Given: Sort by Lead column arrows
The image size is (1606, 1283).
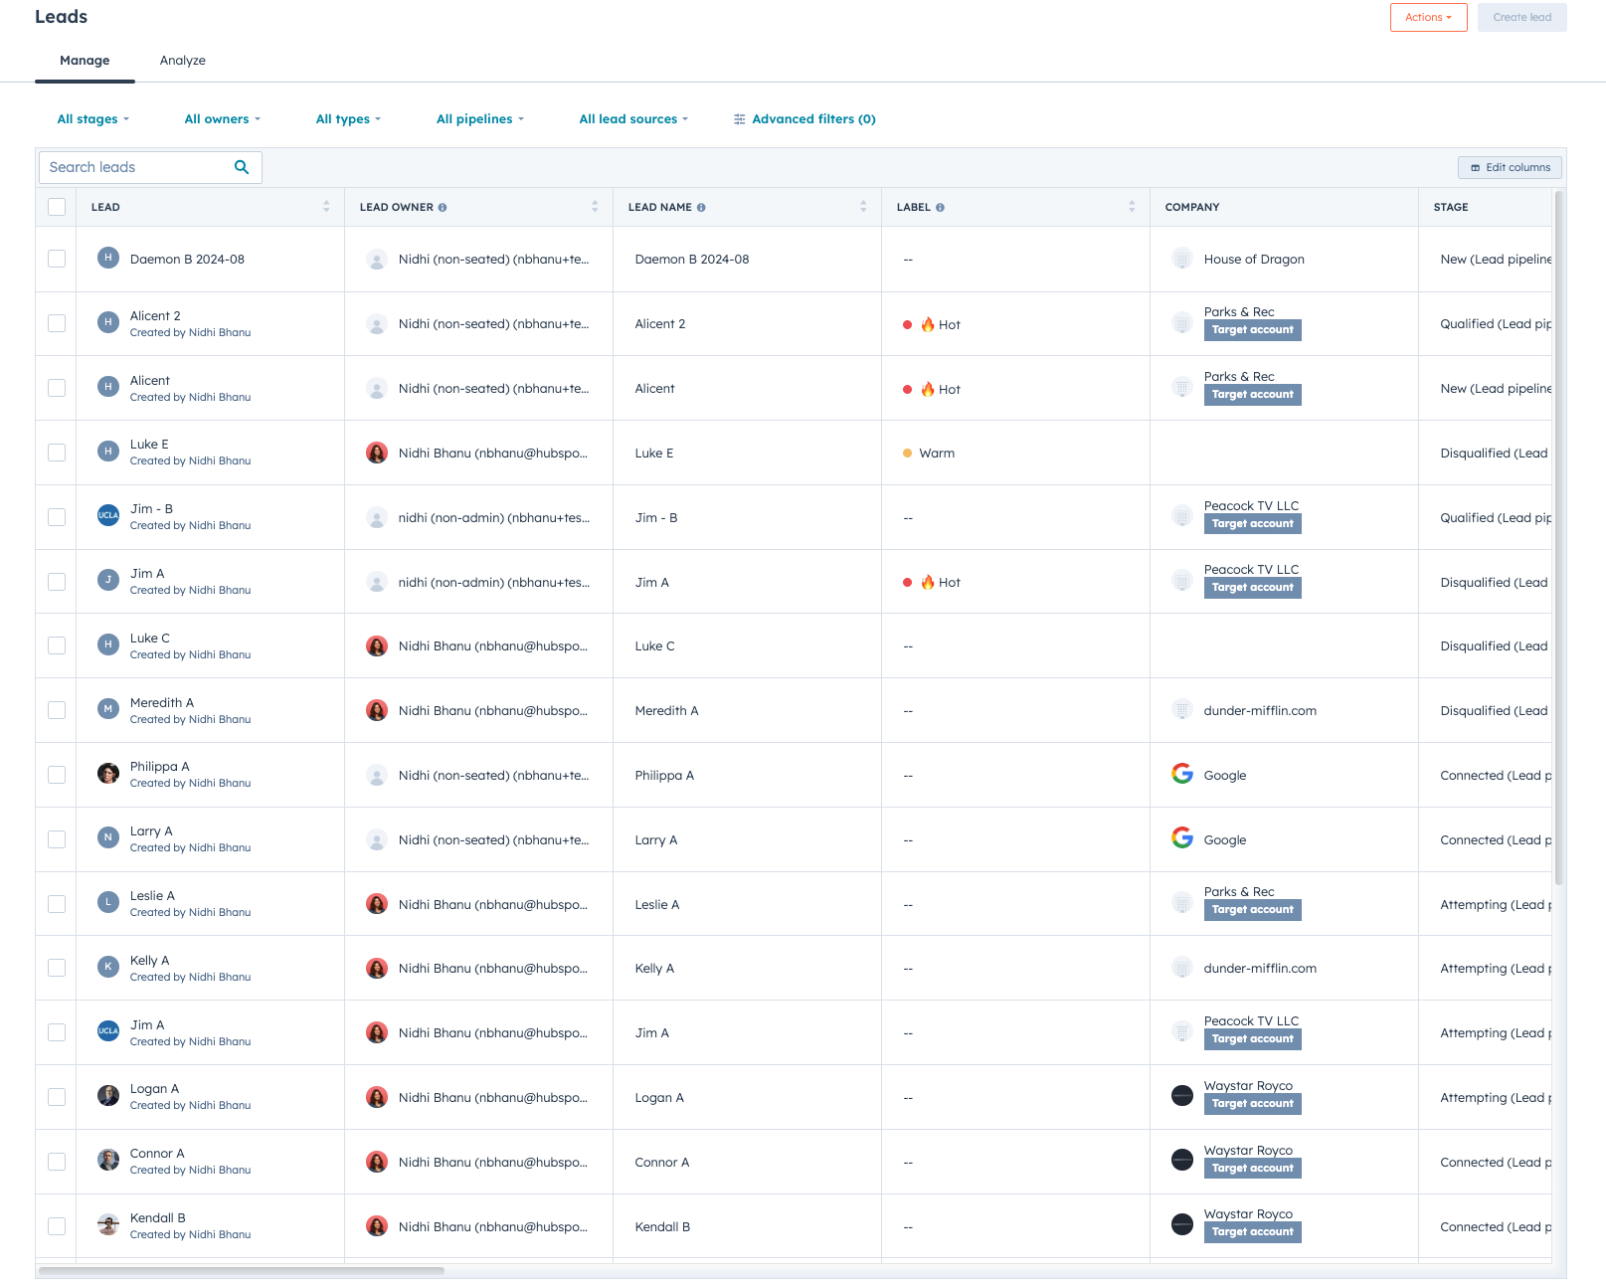Looking at the screenshot, I should pos(326,207).
